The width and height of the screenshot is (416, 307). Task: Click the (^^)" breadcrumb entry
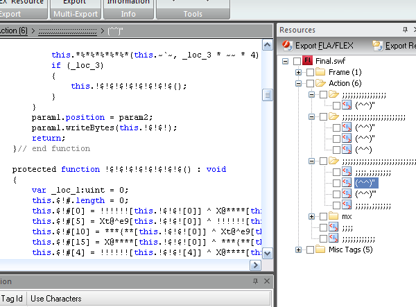(x=115, y=31)
